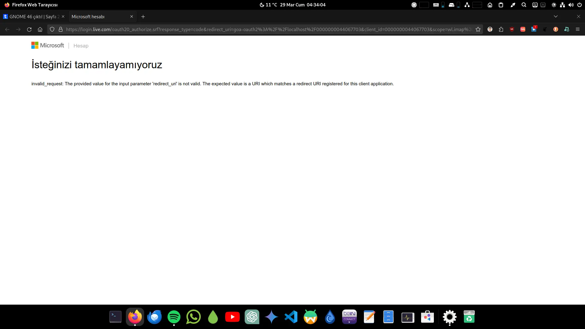The width and height of the screenshot is (585, 329).
Task: Switch to the GNOME 46 çıktı! tab
Action: [34, 16]
